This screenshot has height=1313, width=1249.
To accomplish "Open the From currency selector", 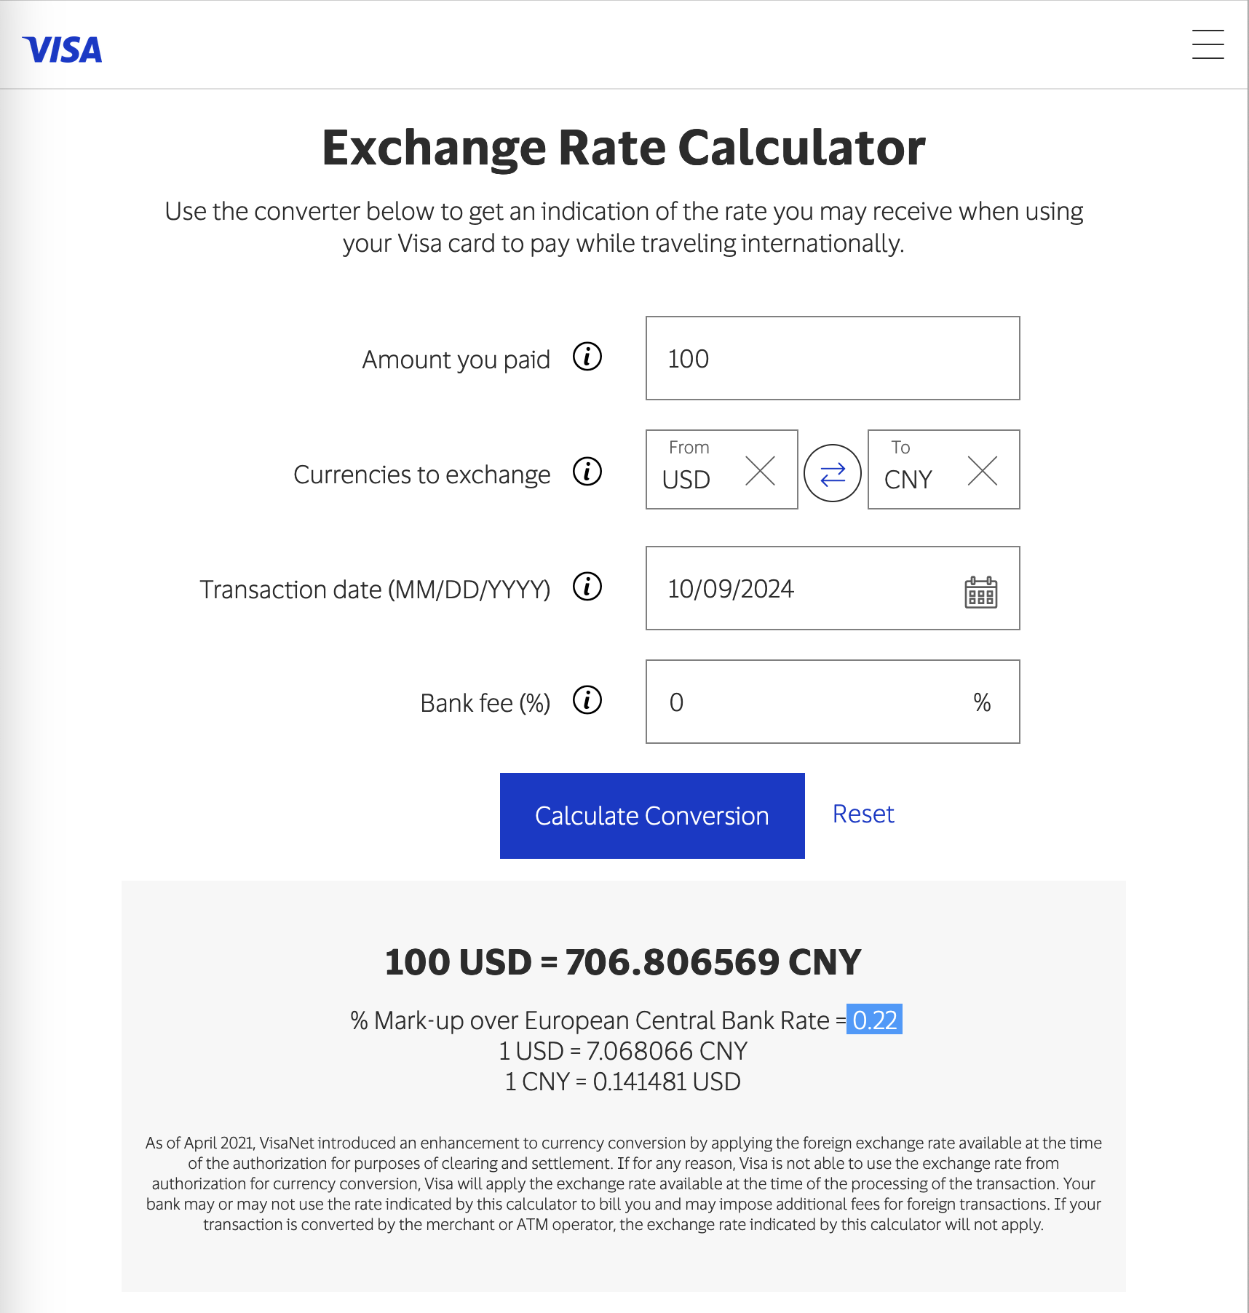I will click(695, 470).
